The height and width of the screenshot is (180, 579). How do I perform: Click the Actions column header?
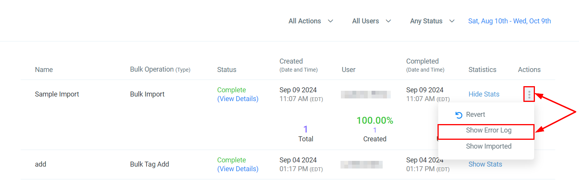click(529, 70)
